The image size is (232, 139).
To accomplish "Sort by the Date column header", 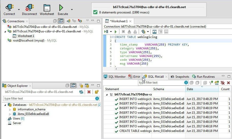I will pyautogui.click(x=202, y=89).
